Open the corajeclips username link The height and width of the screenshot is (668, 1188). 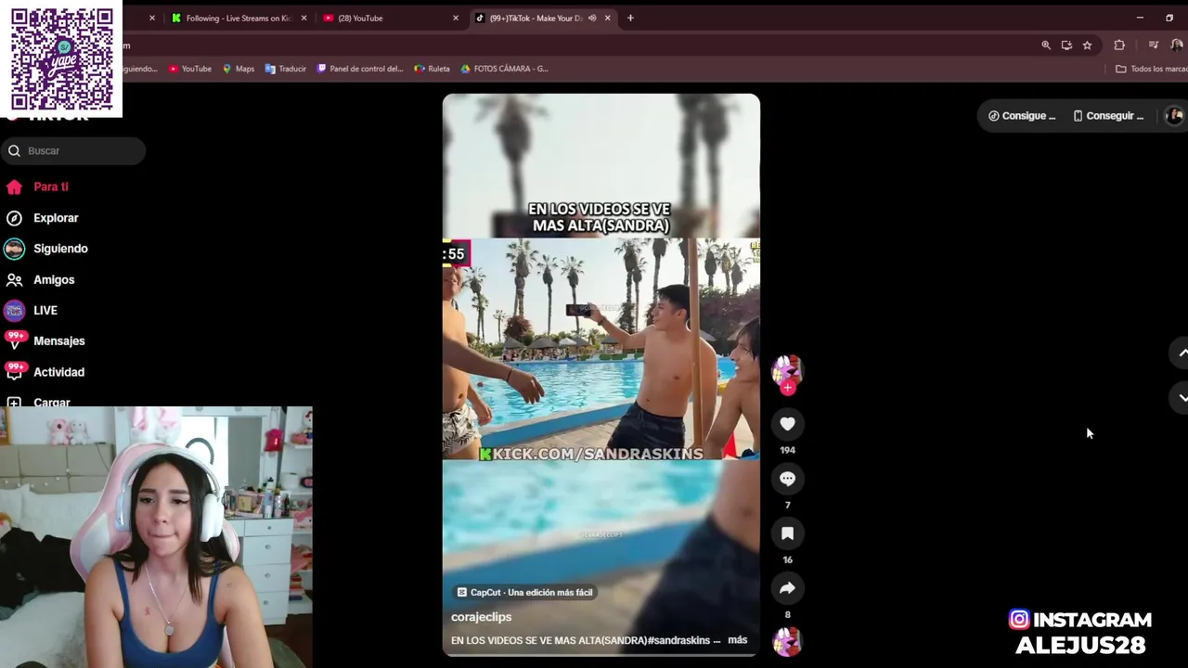tap(481, 617)
